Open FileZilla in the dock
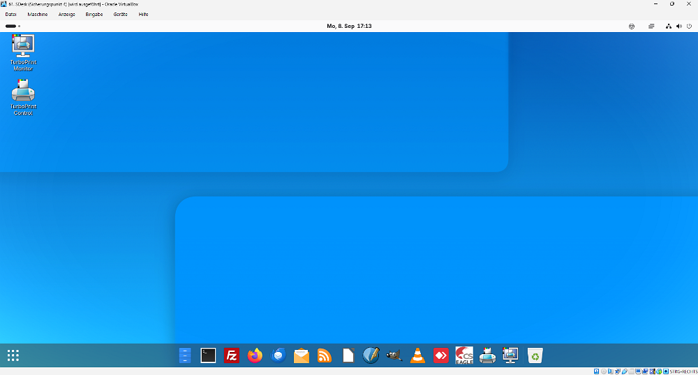Viewport: 698px width, 375px height. [x=232, y=355]
